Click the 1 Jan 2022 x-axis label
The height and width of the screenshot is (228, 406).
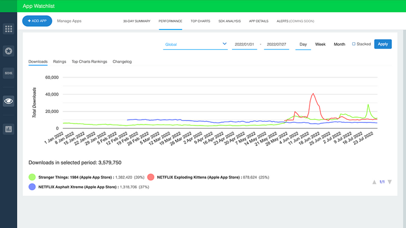55,138
